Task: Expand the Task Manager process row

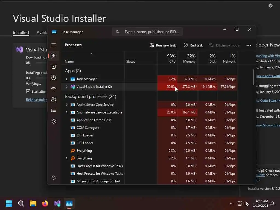Action: [67, 79]
